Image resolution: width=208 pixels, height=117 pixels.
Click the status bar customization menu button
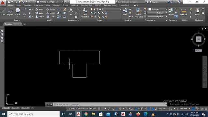point(206,109)
